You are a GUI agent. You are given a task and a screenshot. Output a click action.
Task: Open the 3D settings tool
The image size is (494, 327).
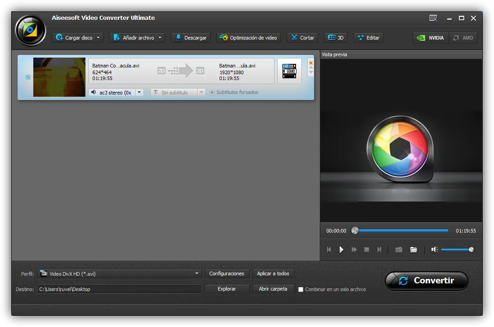(336, 38)
